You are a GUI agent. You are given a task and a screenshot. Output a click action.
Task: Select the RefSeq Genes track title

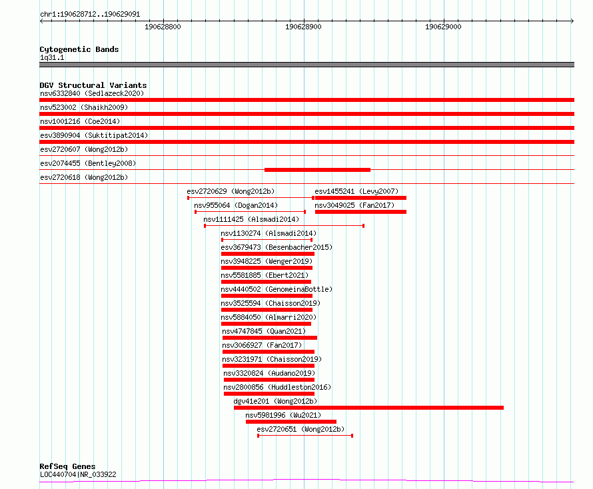tap(67, 466)
